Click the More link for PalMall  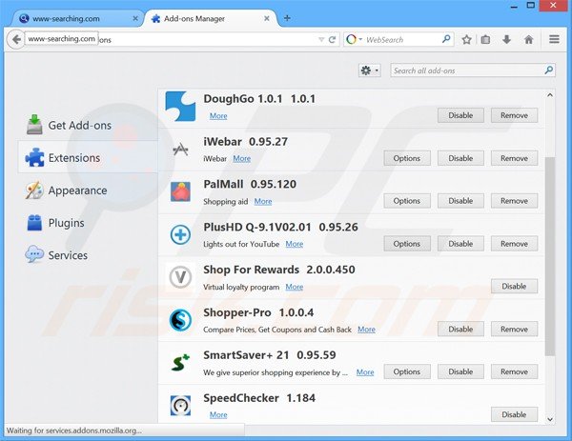[x=263, y=201]
